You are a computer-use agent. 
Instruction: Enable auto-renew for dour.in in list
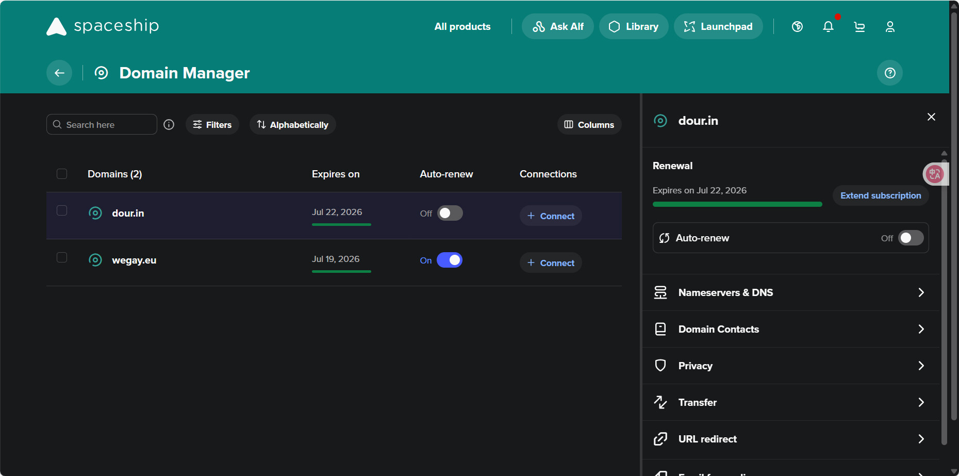click(x=450, y=213)
